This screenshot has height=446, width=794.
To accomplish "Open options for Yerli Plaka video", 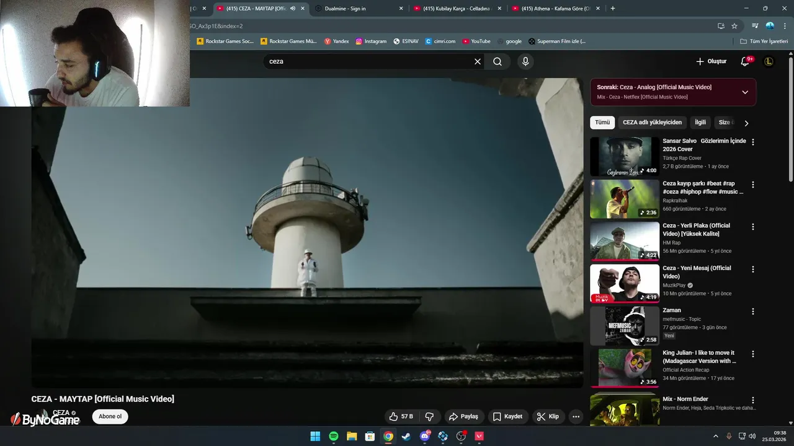I will click(x=753, y=227).
